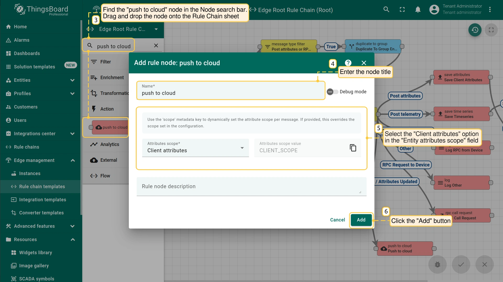Open Rule chains in the sidebar
Screen dimensions: 503x282
[x=26, y=147]
